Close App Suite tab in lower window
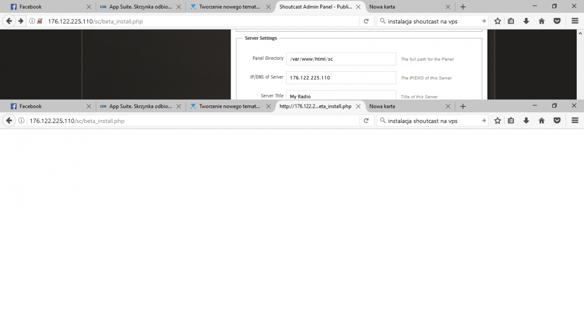This screenshot has width=584, height=328. pyautogui.click(x=179, y=106)
